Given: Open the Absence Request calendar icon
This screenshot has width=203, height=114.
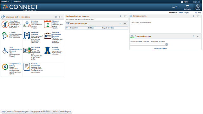Looking at the screenshot, I should [x=48, y=24].
